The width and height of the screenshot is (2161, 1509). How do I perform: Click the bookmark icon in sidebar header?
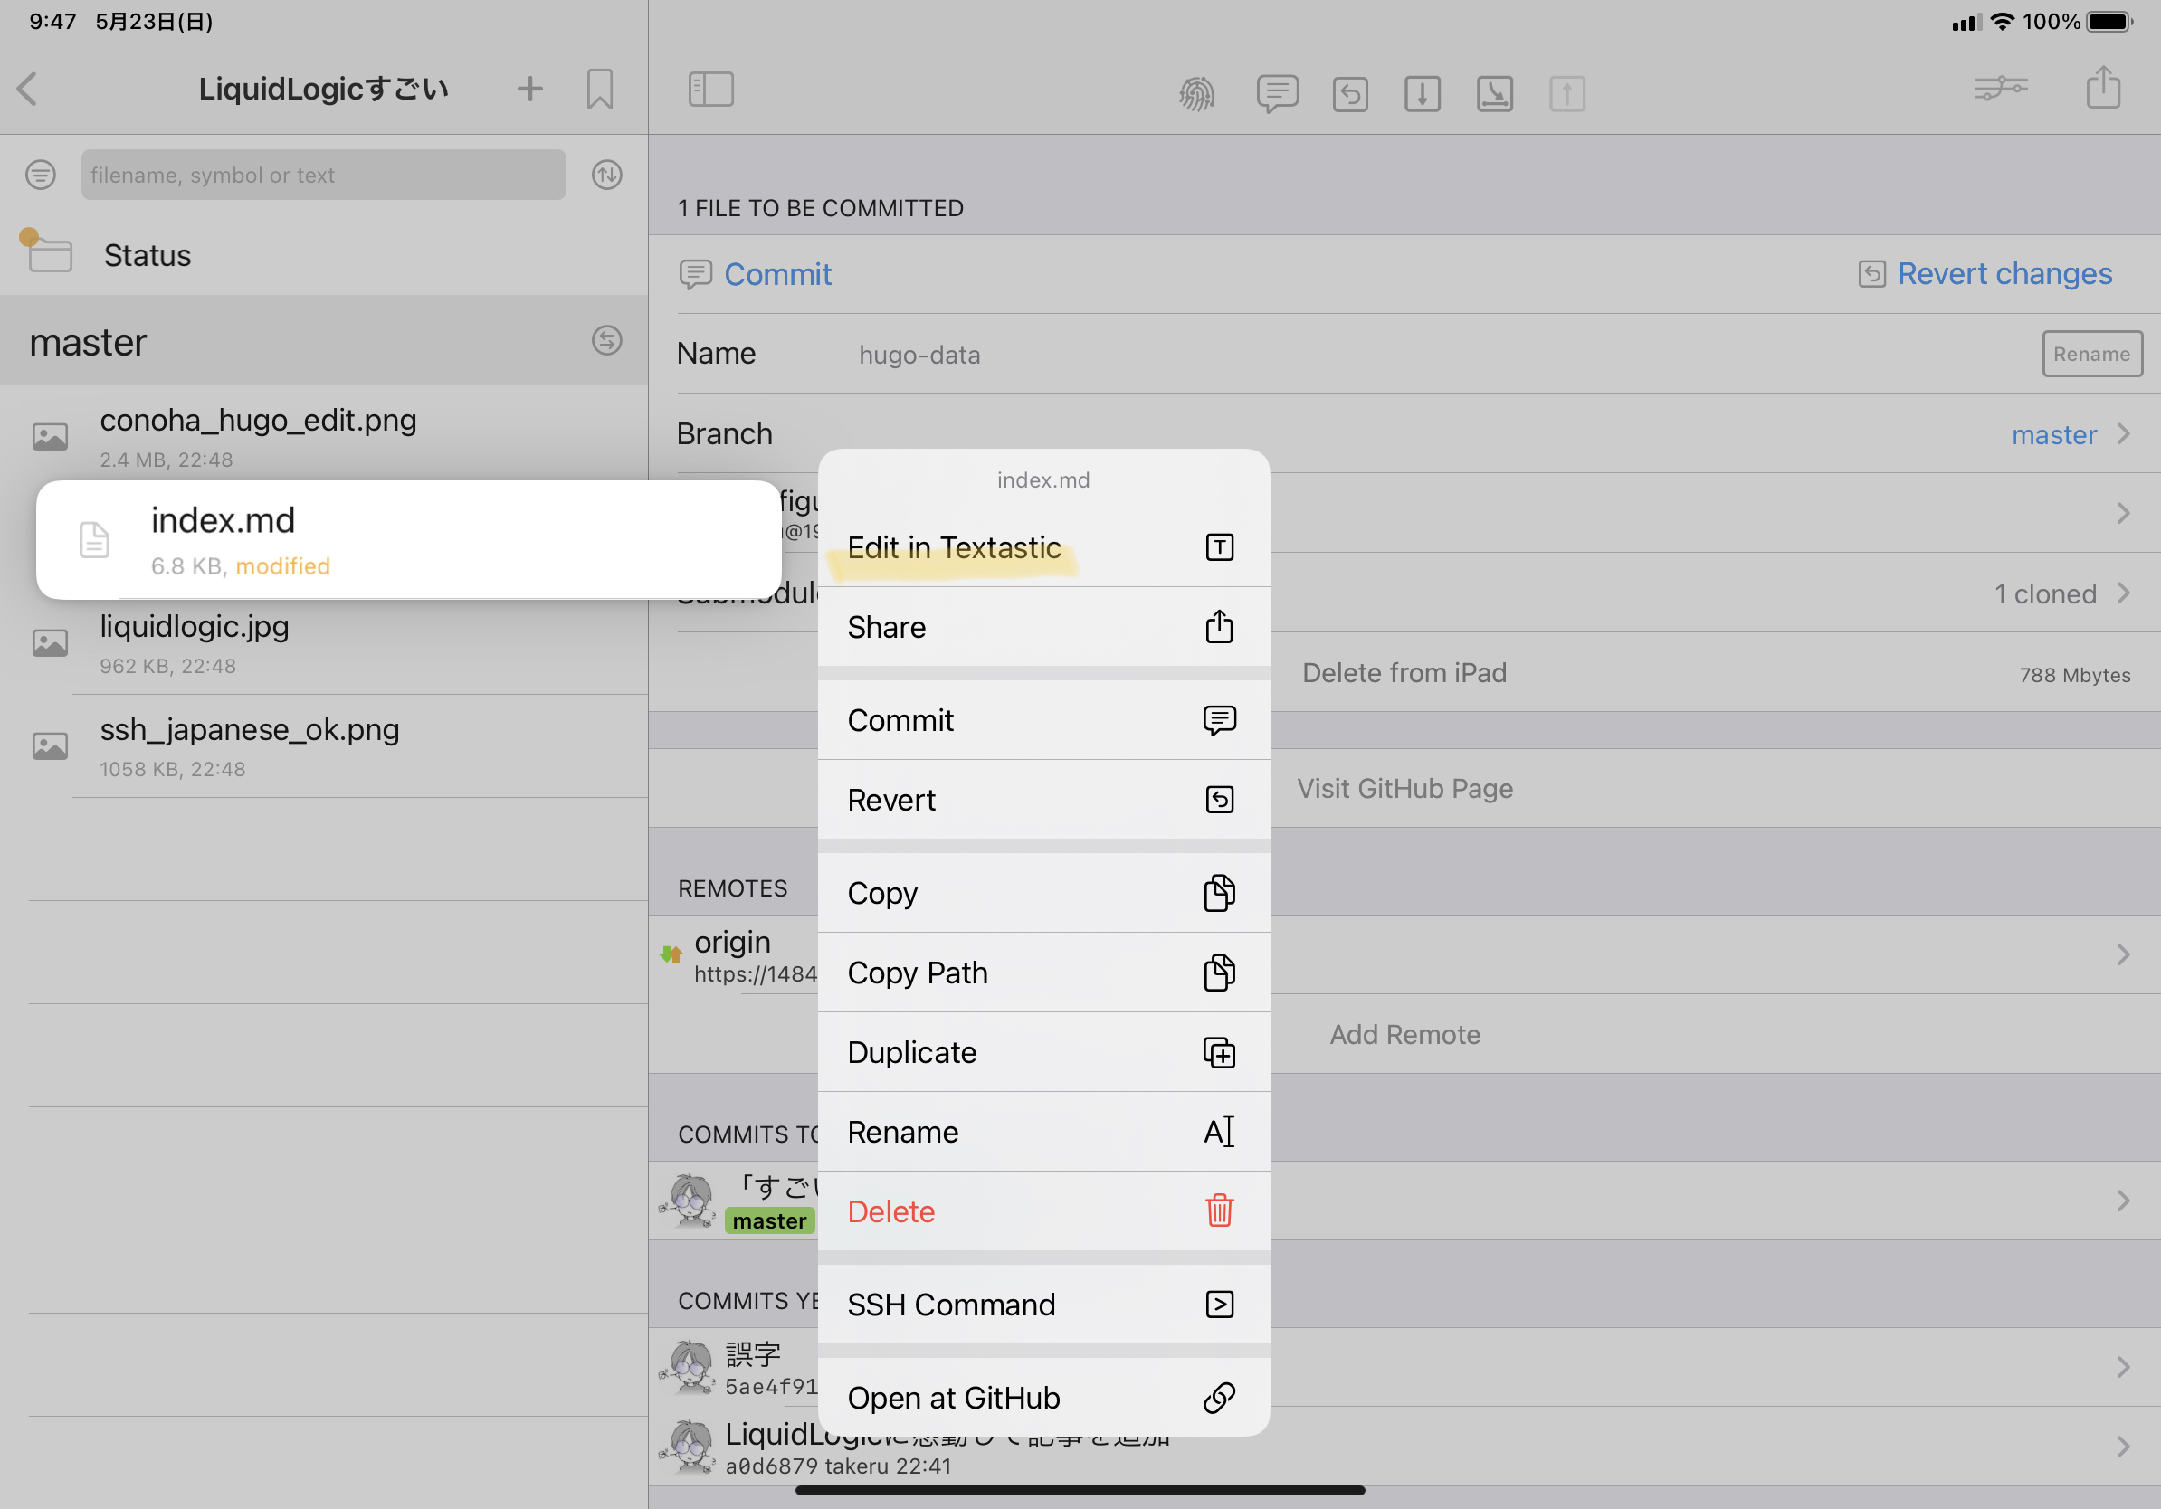(x=600, y=90)
